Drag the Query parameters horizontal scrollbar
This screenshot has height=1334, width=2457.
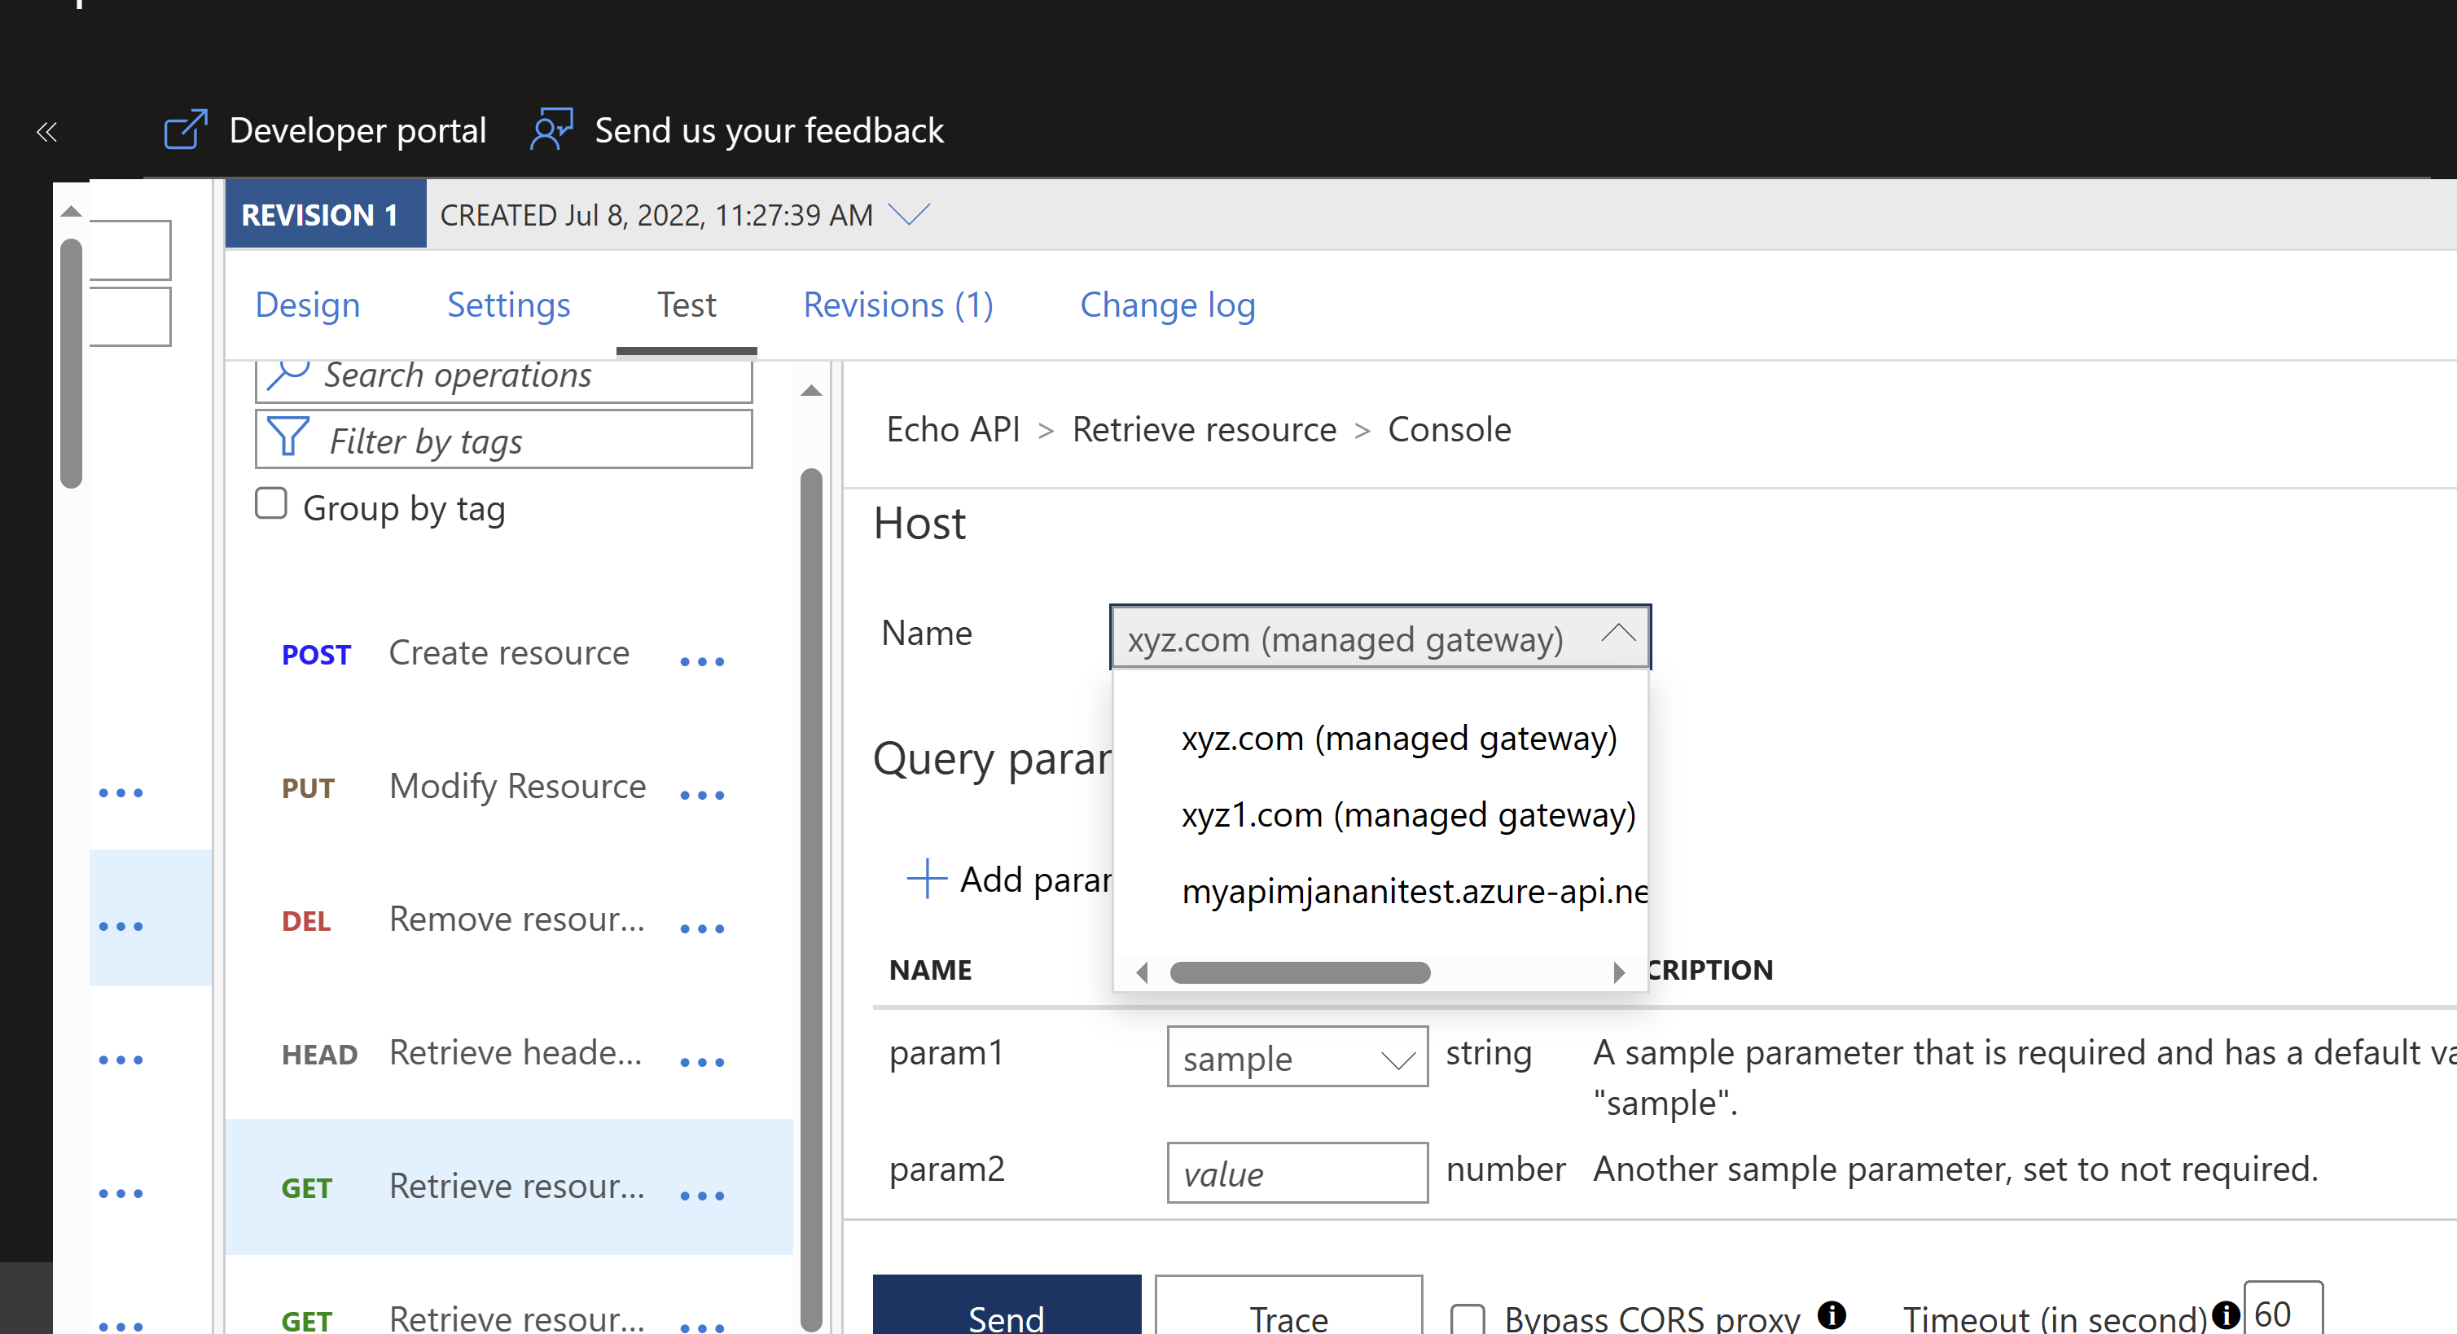pyautogui.click(x=1299, y=969)
